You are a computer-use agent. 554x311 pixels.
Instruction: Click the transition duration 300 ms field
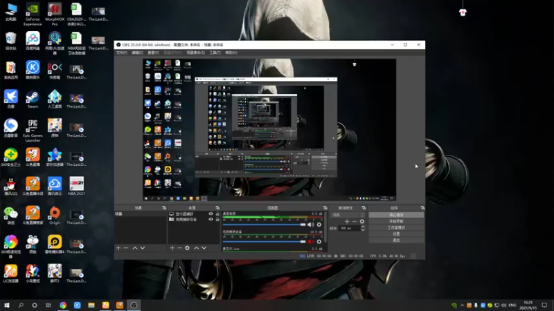pyautogui.click(x=350, y=228)
